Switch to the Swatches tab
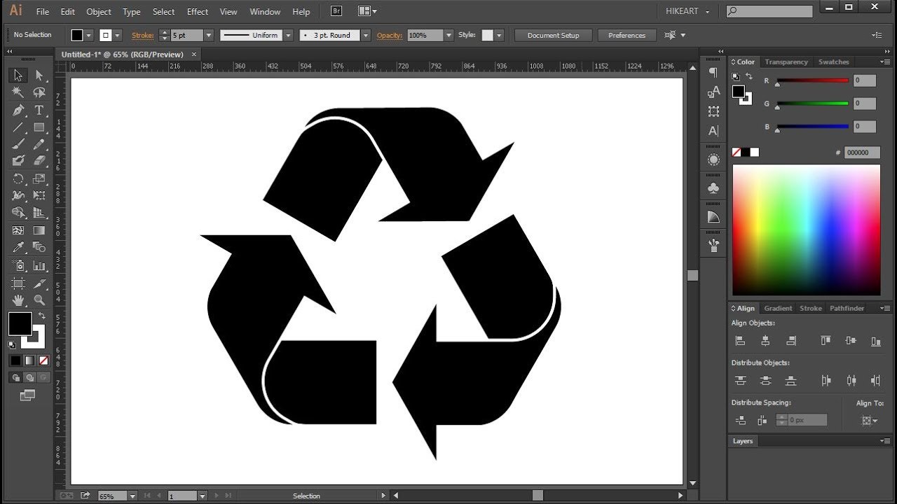The width and height of the screenshot is (897, 504). [x=834, y=62]
